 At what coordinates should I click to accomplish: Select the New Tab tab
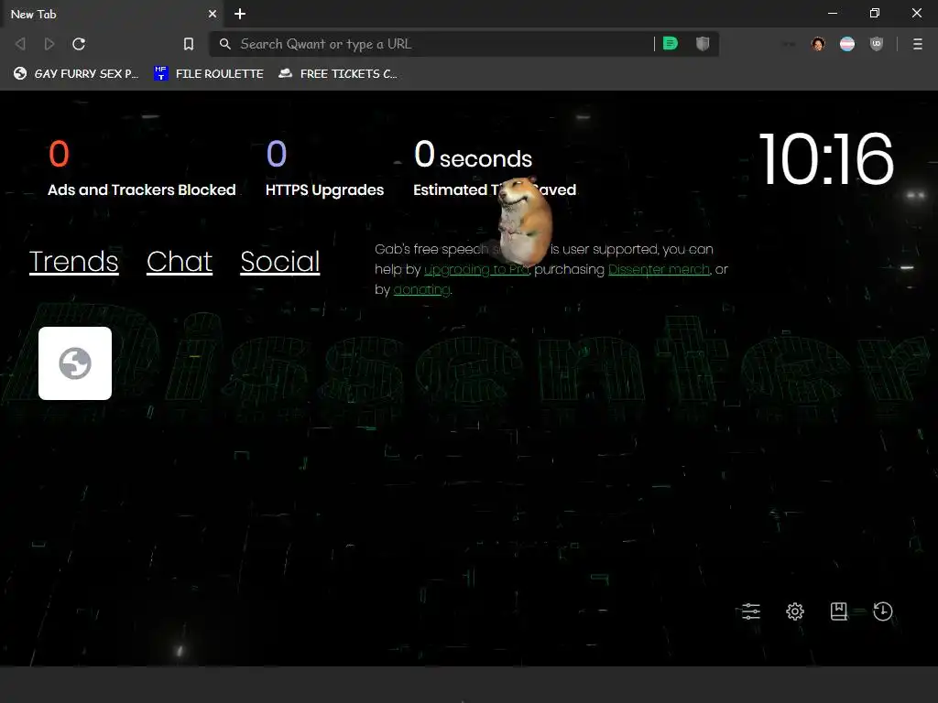111,14
